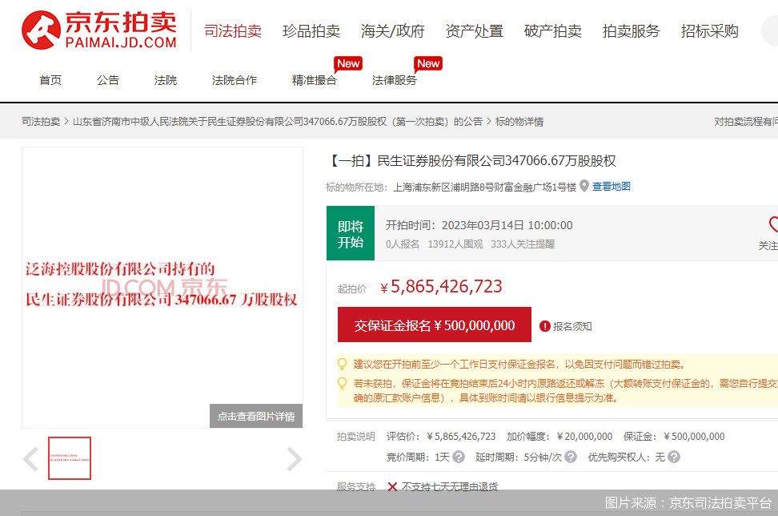Viewport: 778px width, 516px height.
Task: Open the 法律服务 menu with New badge
Action: [x=395, y=80]
